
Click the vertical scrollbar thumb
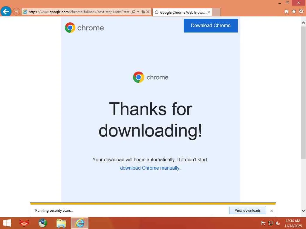(x=303, y=92)
